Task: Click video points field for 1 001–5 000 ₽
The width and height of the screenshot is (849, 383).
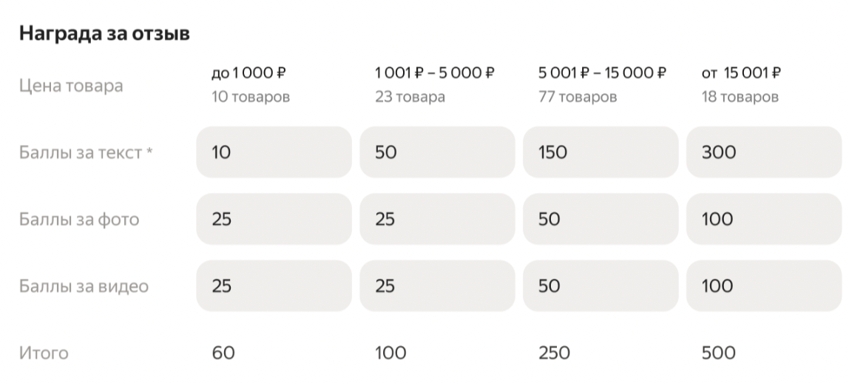Action: pyautogui.click(x=436, y=285)
